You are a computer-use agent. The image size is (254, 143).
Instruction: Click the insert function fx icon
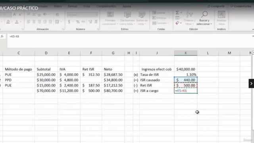[2, 36]
